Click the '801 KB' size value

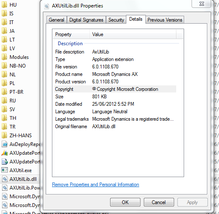(99, 97)
